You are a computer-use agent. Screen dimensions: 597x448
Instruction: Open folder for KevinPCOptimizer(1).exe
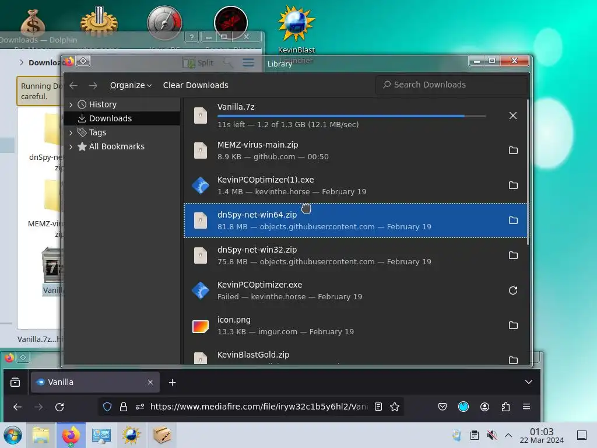513,185
